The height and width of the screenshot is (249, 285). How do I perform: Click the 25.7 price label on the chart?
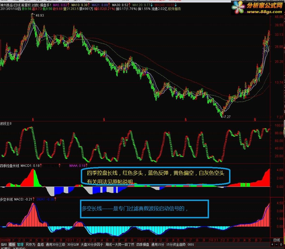click(266, 51)
